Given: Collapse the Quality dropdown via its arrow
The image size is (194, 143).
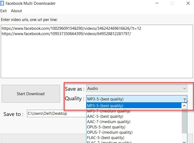Looking at the screenshot, I should click(x=184, y=99).
